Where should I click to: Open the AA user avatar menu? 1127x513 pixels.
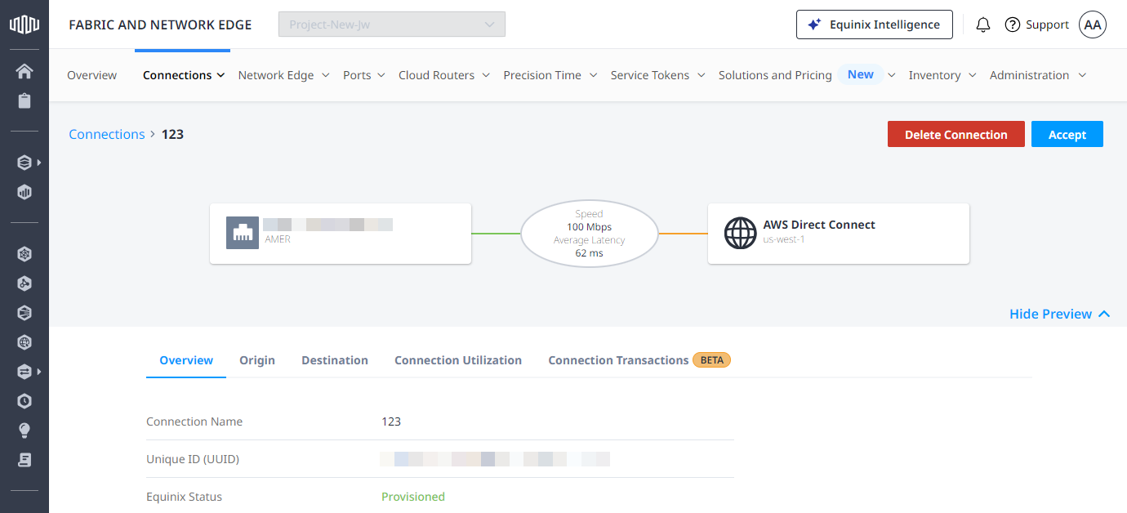1093,25
